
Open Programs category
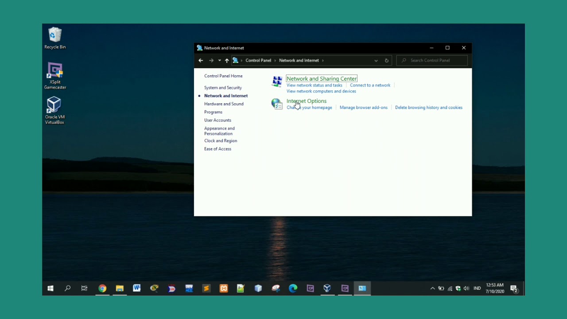click(213, 112)
